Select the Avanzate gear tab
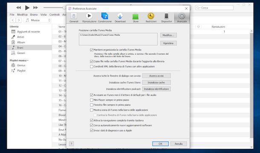Image resolution: width=260 pixels, height=153 pixels. point(182,18)
